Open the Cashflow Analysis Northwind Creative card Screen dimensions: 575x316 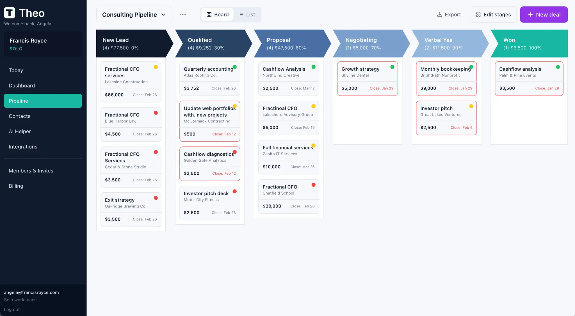pos(289,79)
